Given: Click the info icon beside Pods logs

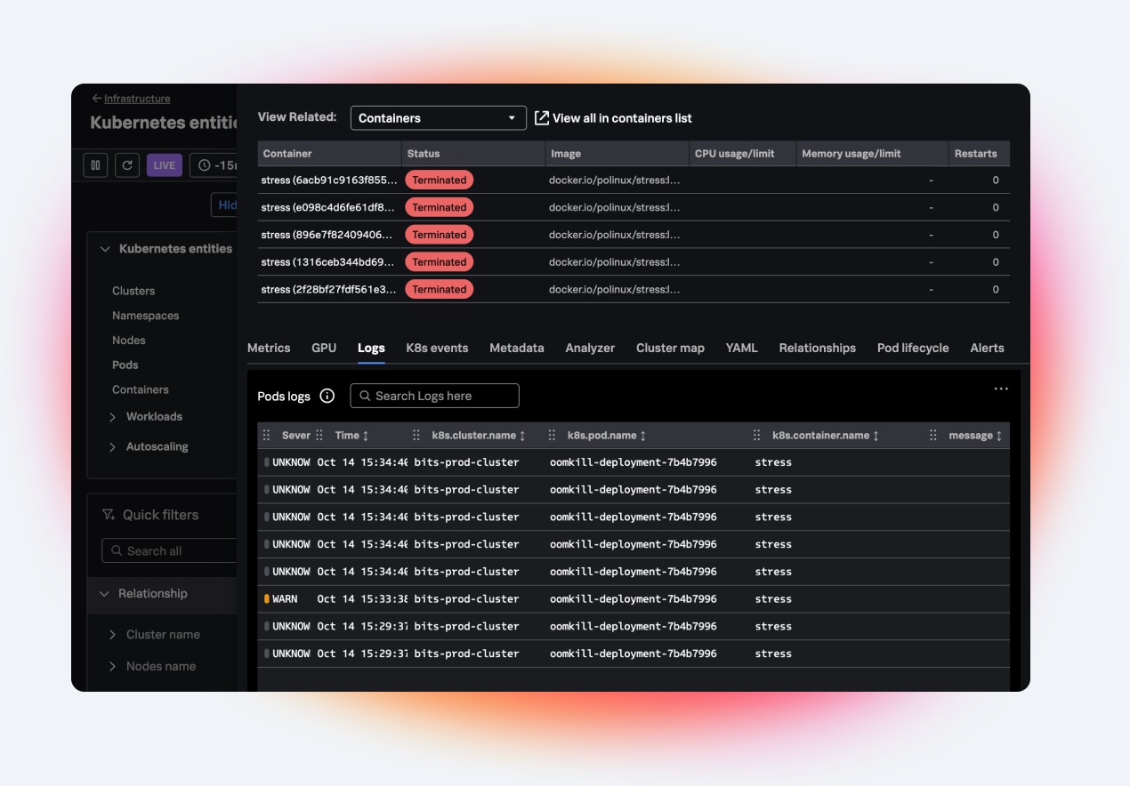Looking at the screenshot, I should point(327,396).
